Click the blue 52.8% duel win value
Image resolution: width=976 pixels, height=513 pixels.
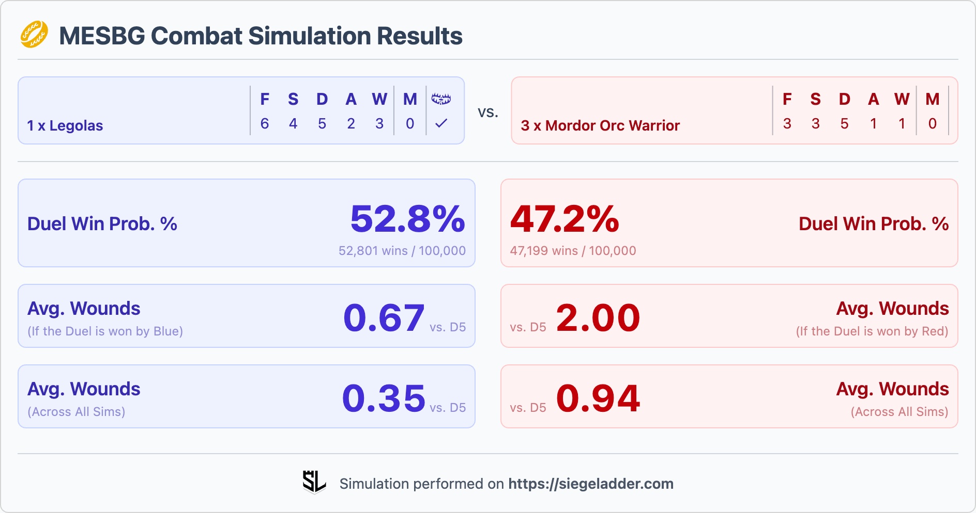(408, 219)
